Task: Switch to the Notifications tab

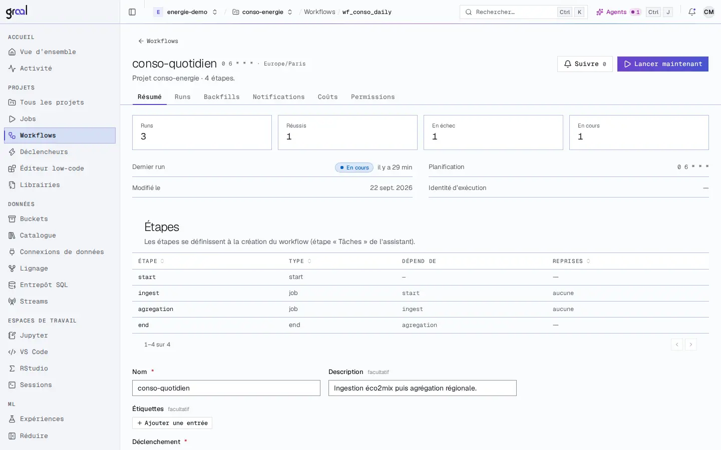Action: click(278, 97)
